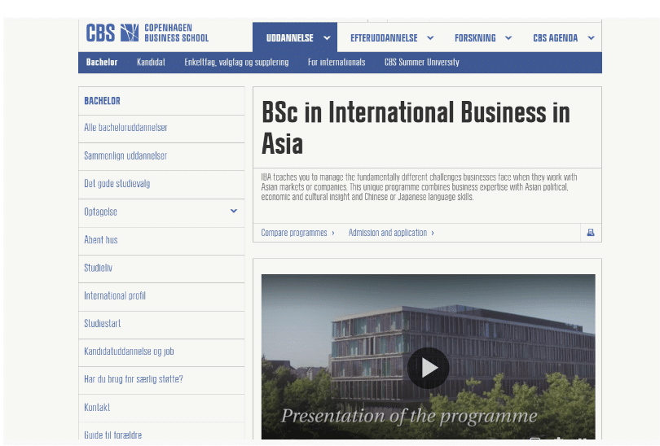
Task: Click the CBS Copenhagen Business School logo
Action: click(x=147, y=33)
